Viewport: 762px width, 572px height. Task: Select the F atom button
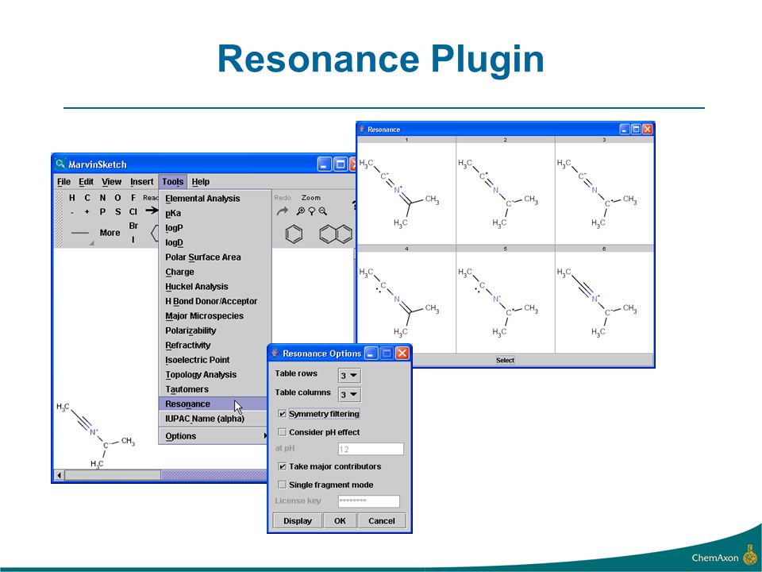pos(133,198)
